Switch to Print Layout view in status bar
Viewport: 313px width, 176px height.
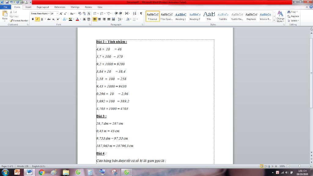click(262, 166)
